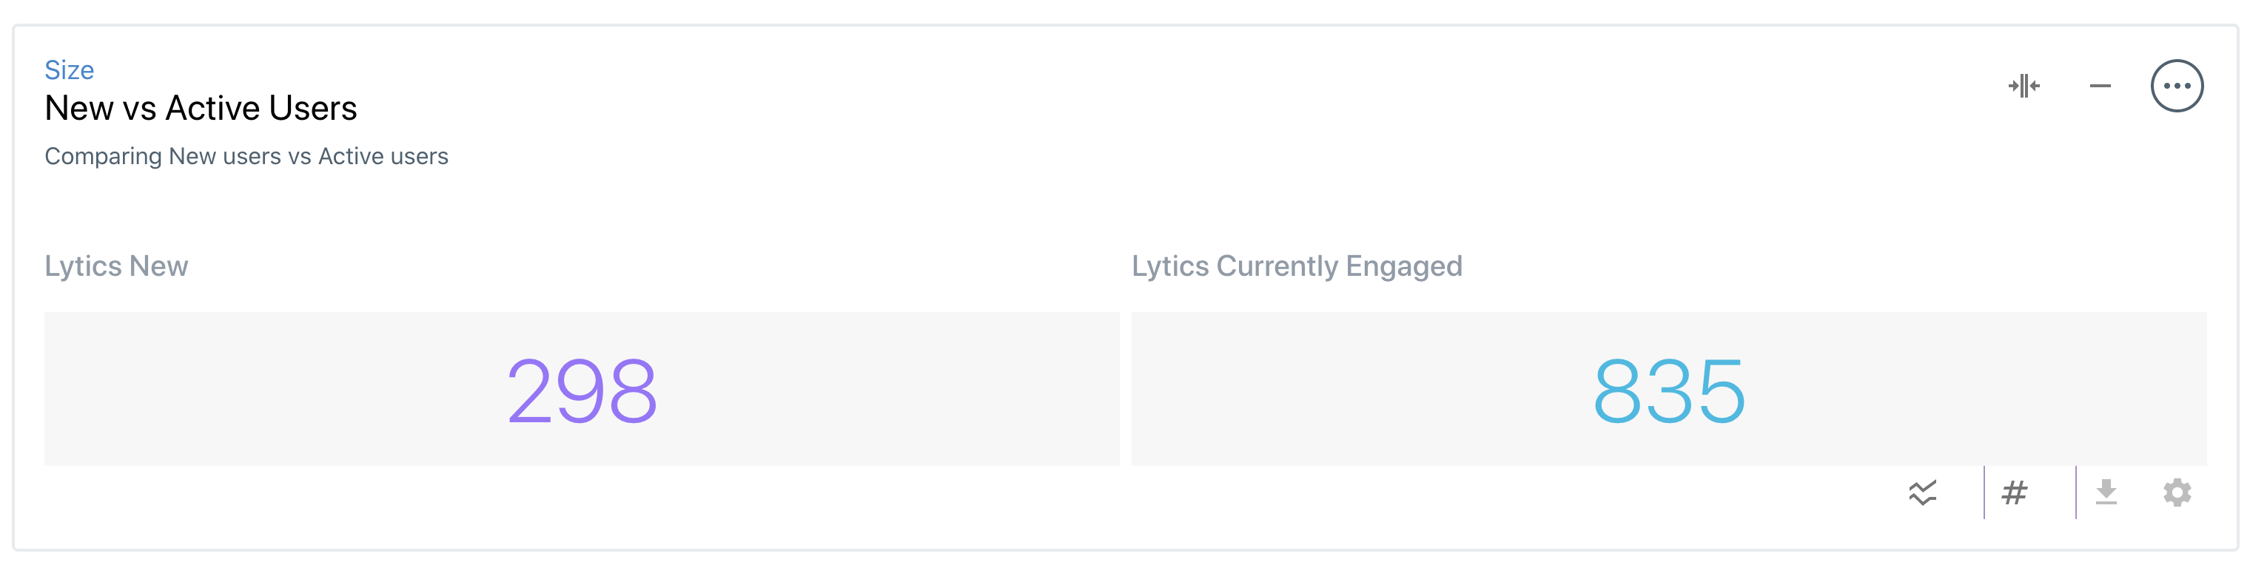The height and width of the screenshot is (562, 2250).
Task: Click the Lytics Currently Engaged segment label
Action: pyautogui.click(x=1297, y=266)
